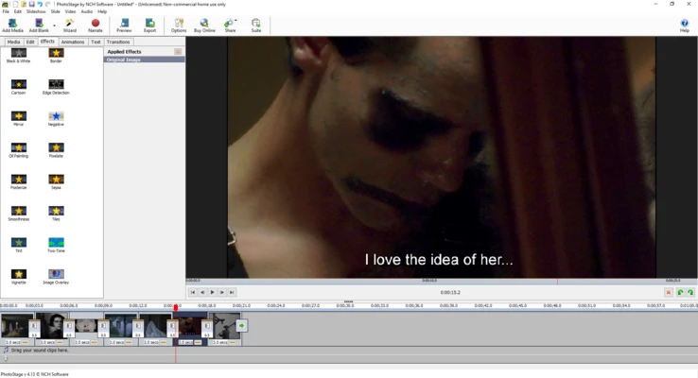698x378 pixels.
Task: Open the Audio menu
Action: pos(87,11)
